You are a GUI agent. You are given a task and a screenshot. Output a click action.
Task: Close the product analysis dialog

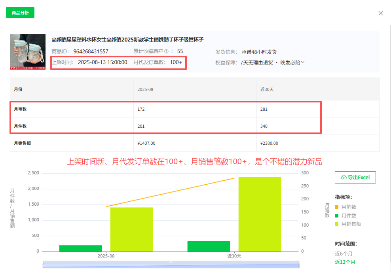[x=380, y=13]
